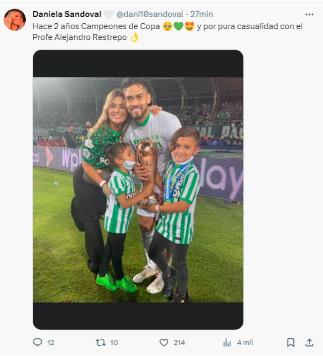
Task: Open the @dani10sandoval handle link
Action: [x=150, y=14]
